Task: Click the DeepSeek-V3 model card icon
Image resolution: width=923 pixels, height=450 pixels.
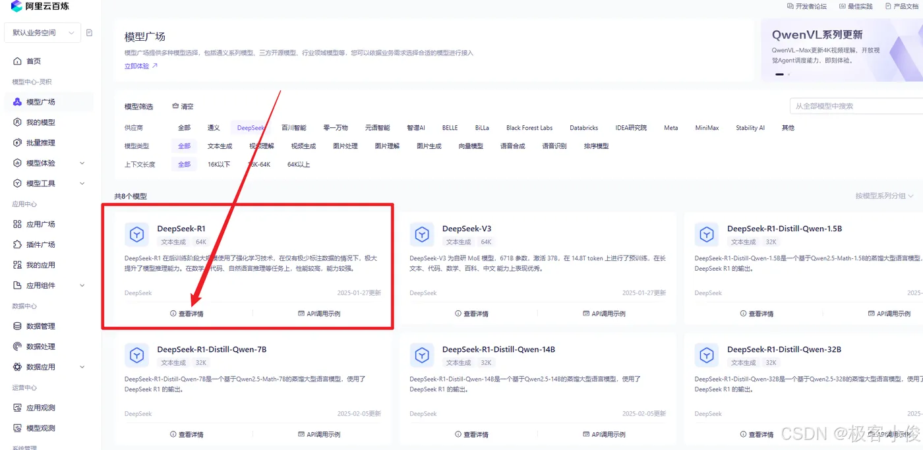Action: pyautogui.click(x=422, y=234)
